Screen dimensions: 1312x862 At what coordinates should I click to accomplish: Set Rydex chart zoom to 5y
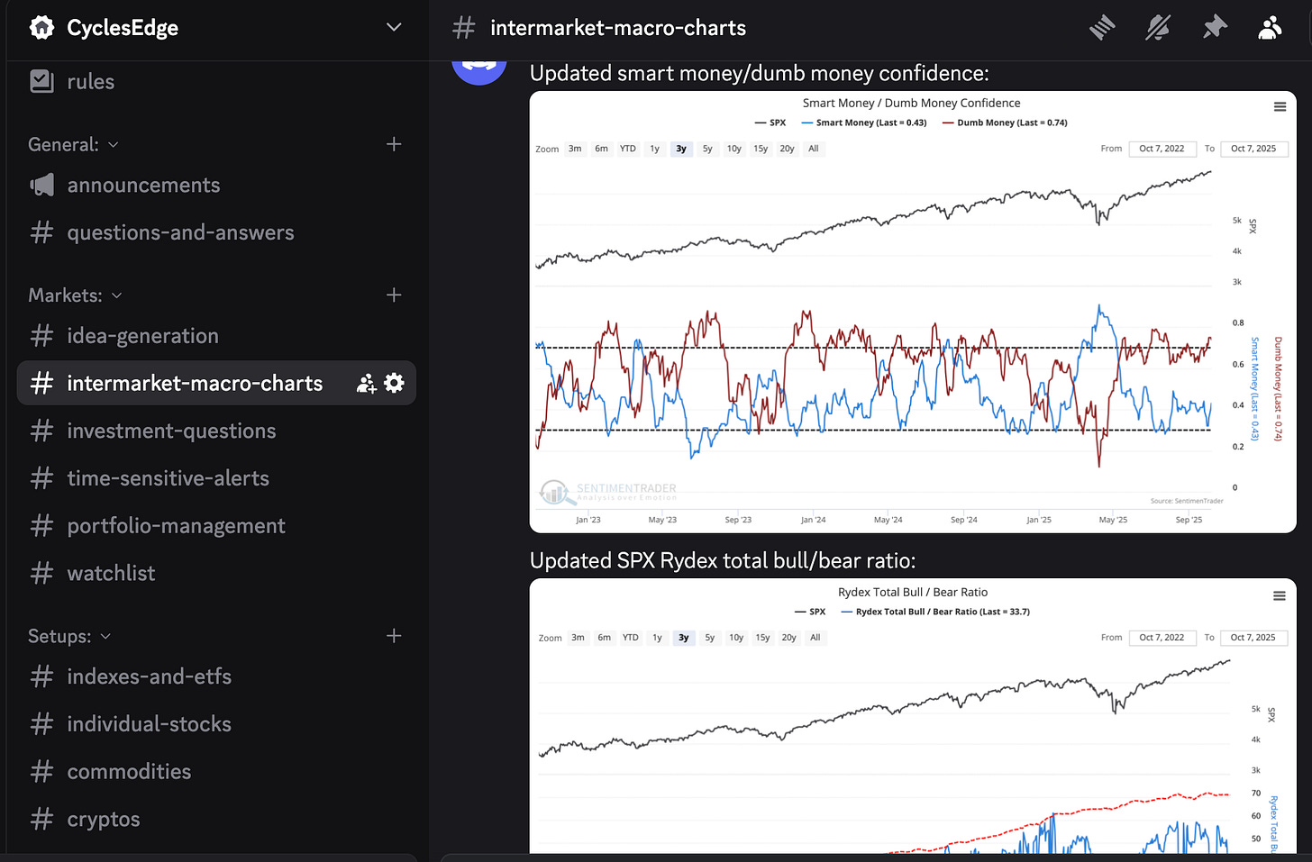[710, 638]
